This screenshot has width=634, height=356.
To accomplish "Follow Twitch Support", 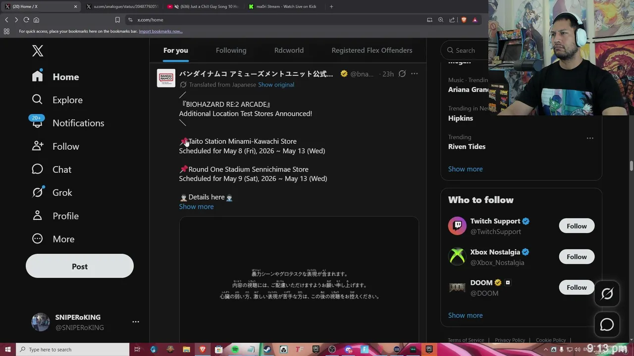I will pyautogui.click(x=577, y=226).
